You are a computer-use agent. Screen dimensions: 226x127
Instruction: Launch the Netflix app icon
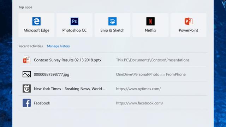point(150,21)
